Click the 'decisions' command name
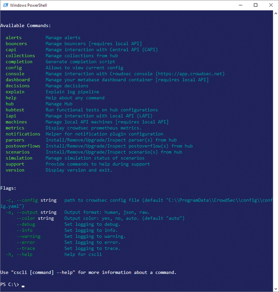 17,86
